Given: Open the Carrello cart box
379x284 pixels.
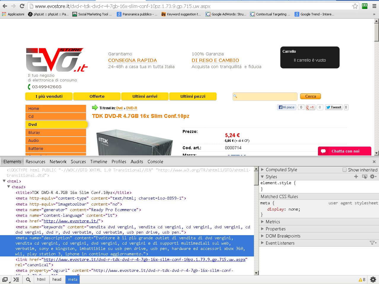Looking at the screenshot, I should pos(310,57).
